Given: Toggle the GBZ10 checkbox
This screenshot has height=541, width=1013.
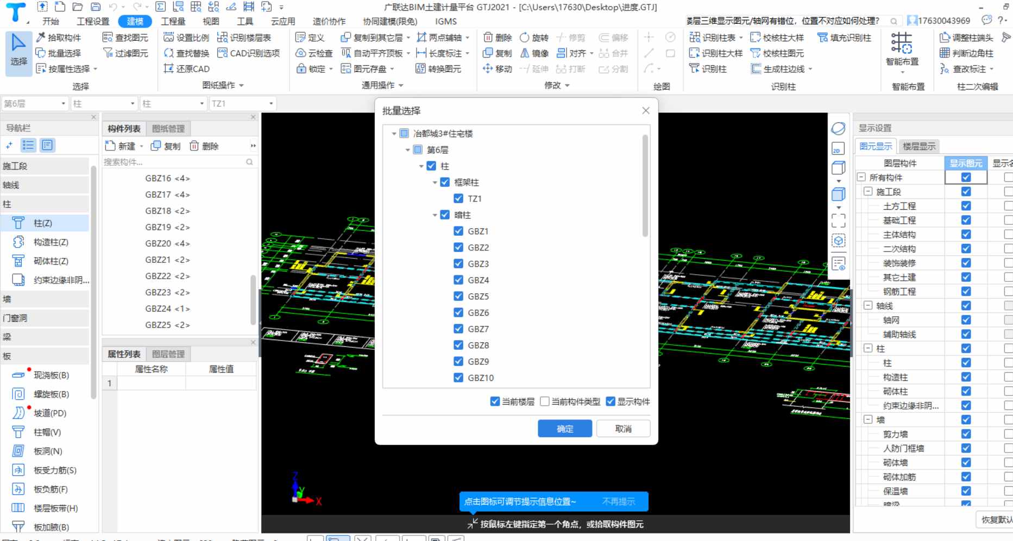Looking at the screenshot, I should pyautogui.click(x=458, y=378).
